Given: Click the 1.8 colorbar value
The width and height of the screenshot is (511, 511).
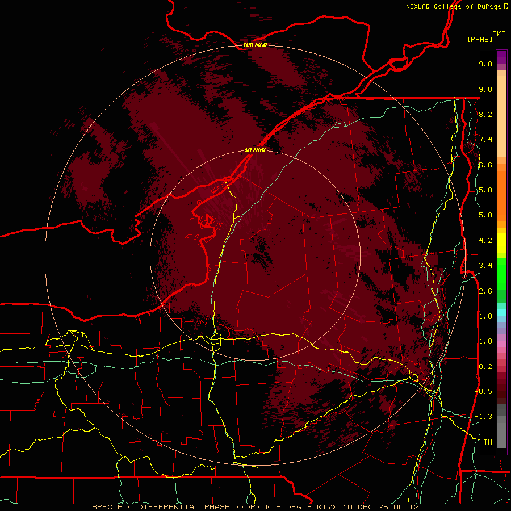Looking at the screenshot, I should (485, 316).
